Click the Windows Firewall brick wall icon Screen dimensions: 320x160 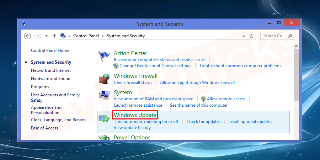point(104,79)
